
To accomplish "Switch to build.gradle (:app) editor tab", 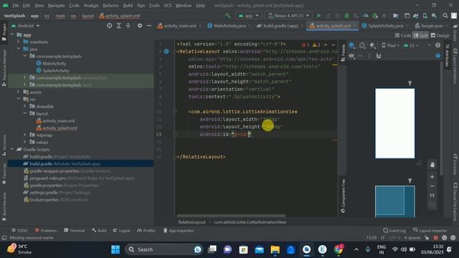I will point(280,26).
